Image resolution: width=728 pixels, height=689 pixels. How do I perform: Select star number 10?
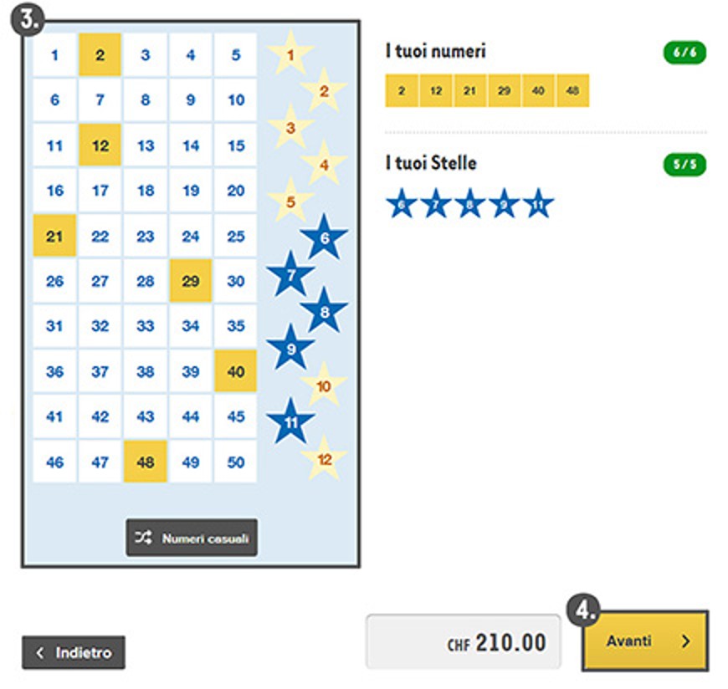[324, 385]
